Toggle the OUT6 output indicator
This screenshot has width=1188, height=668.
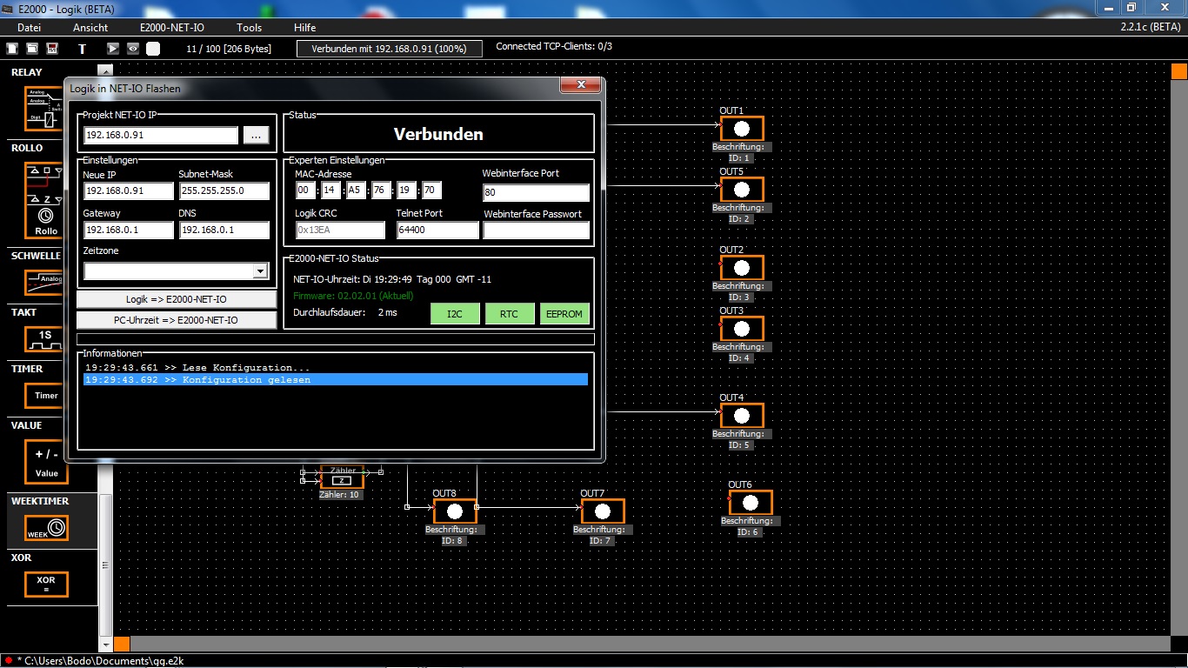pyautogui.click(x=750, y=503)
